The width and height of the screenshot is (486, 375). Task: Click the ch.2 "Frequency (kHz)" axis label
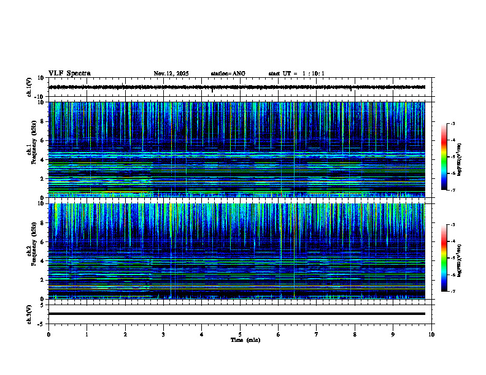34,244
